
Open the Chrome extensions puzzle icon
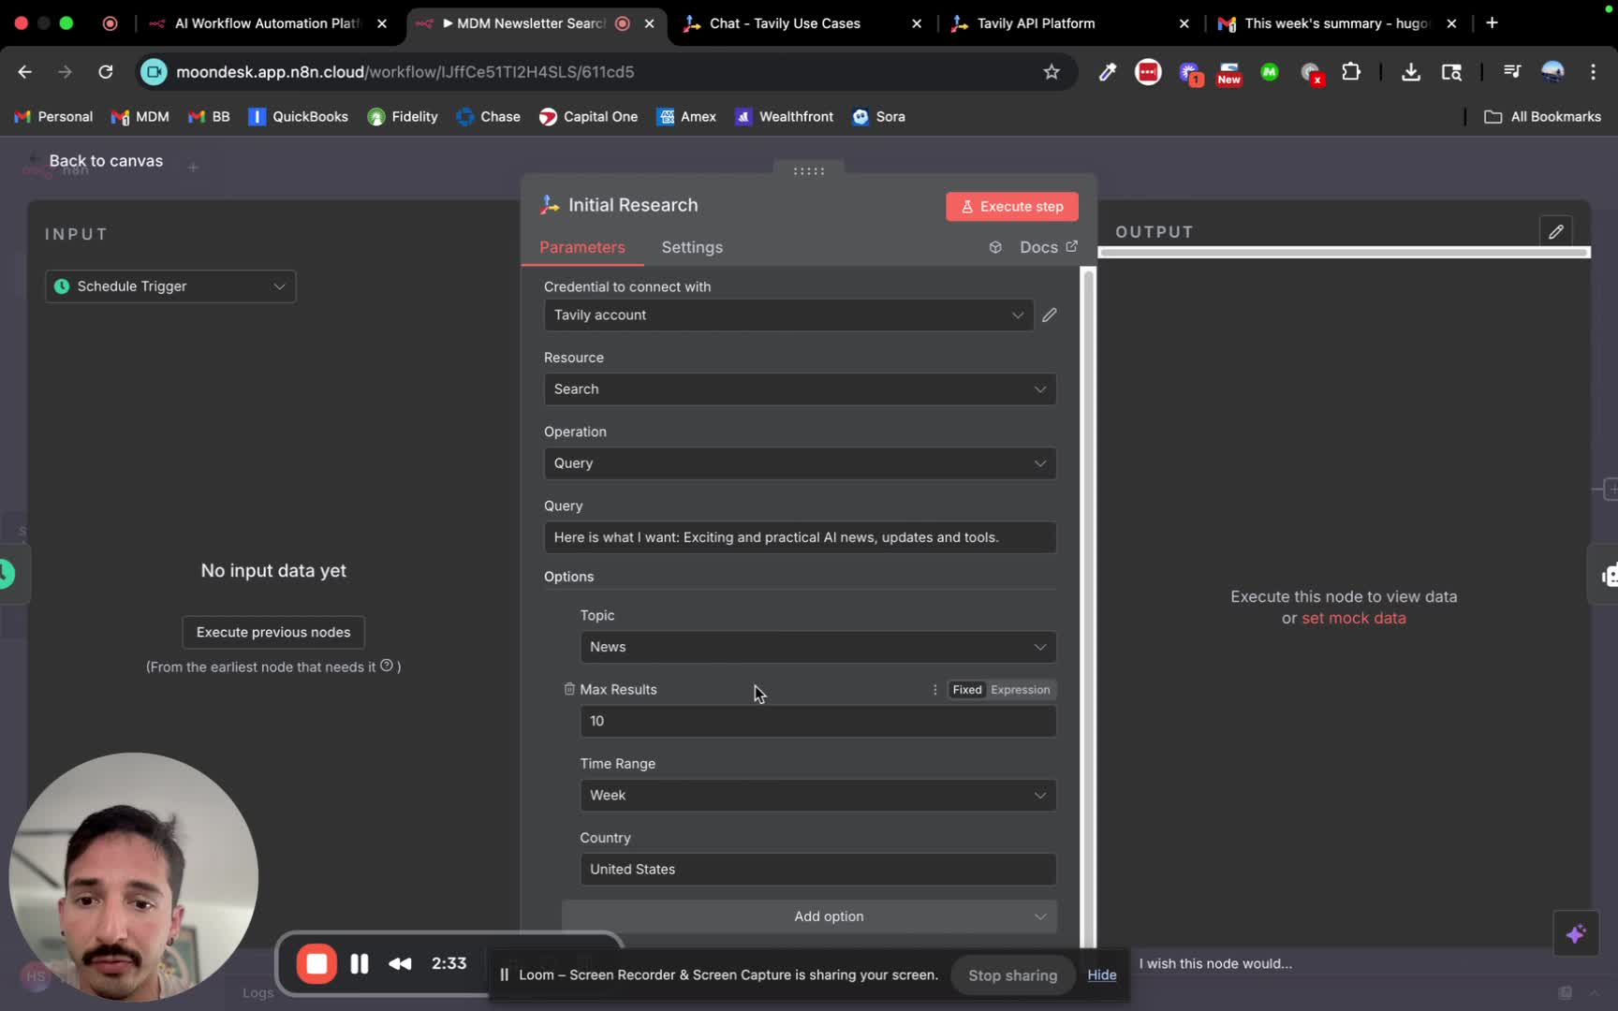coord(1351,72)
